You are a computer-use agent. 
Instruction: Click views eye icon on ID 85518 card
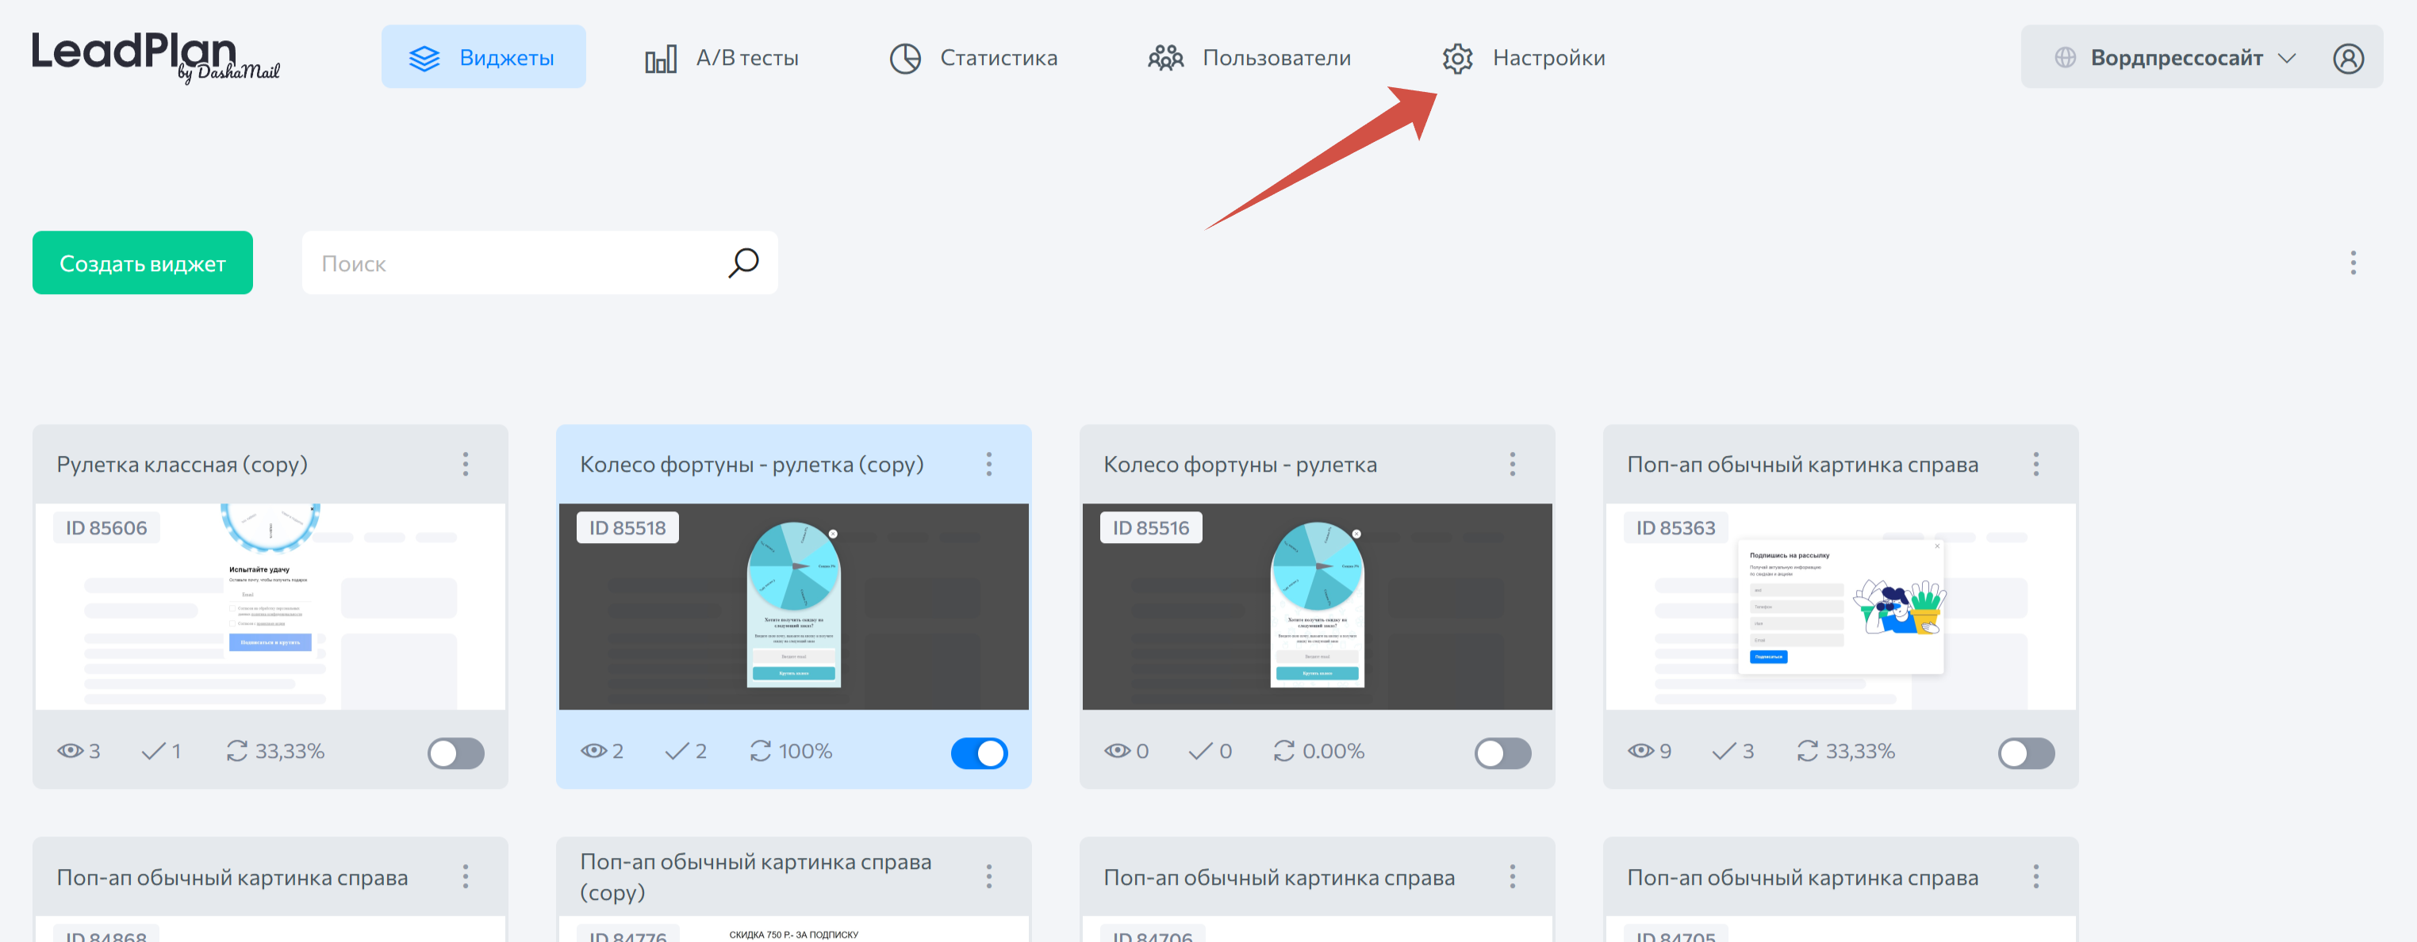pos(594,752)
